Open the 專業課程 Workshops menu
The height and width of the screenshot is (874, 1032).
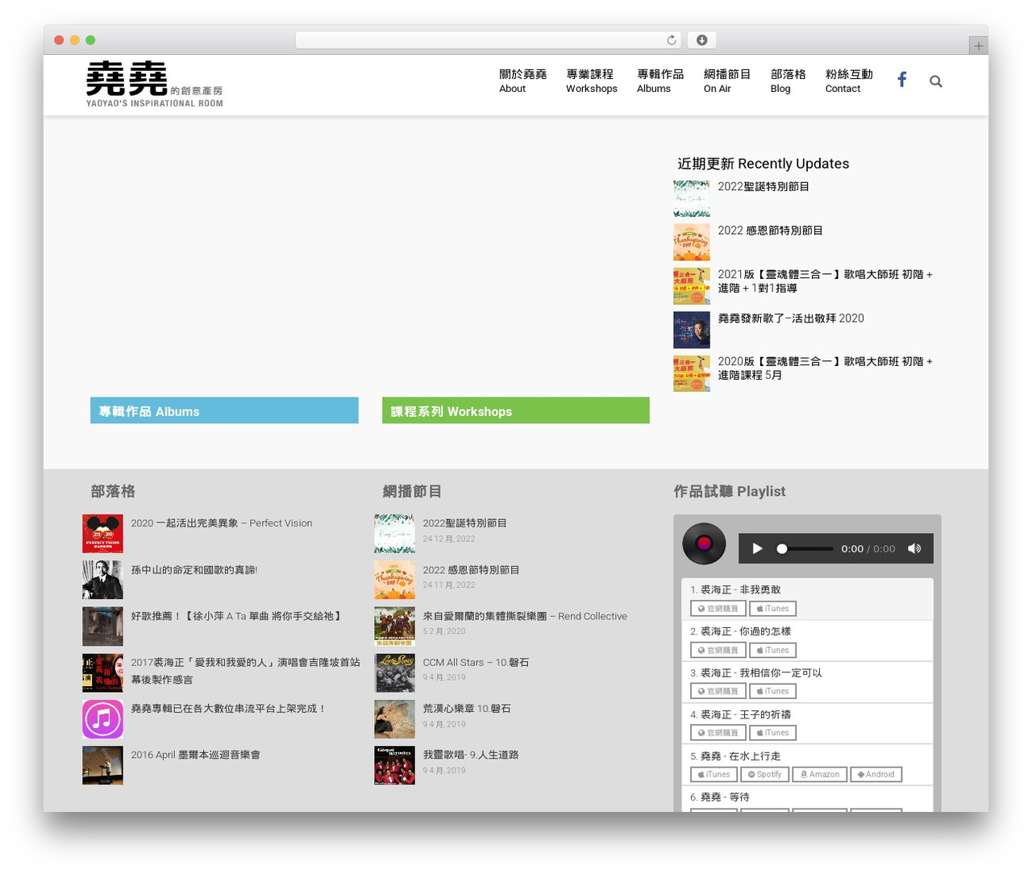[x=591, y=81]
